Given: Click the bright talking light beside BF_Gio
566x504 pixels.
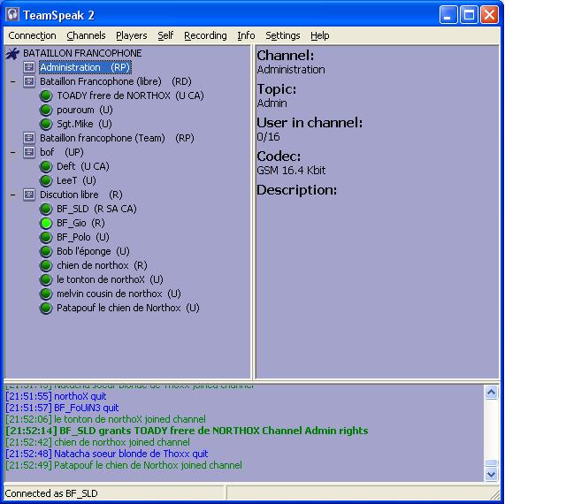Looking at the screenshot, I should point(46,223).
